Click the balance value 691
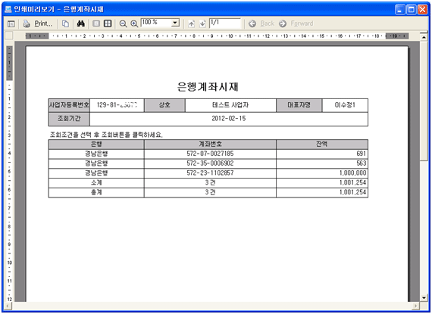Image resolution: width=432 pixels, height=314 pixels. 362,154
